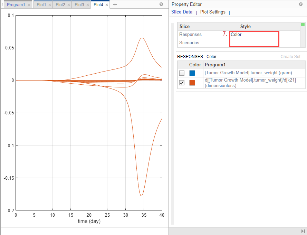307x235 pixels.
Task: Click the green status indicator in the slice table
Action: coord(303,25)
